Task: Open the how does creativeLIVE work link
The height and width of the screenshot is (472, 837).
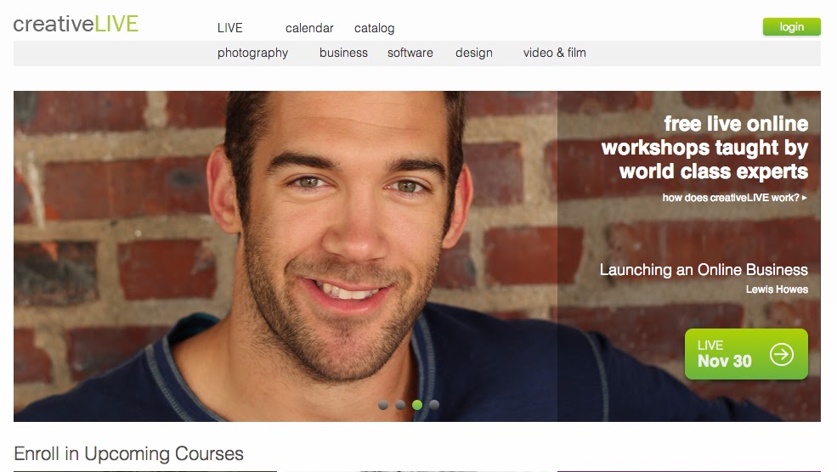Action: click(734, 198)
